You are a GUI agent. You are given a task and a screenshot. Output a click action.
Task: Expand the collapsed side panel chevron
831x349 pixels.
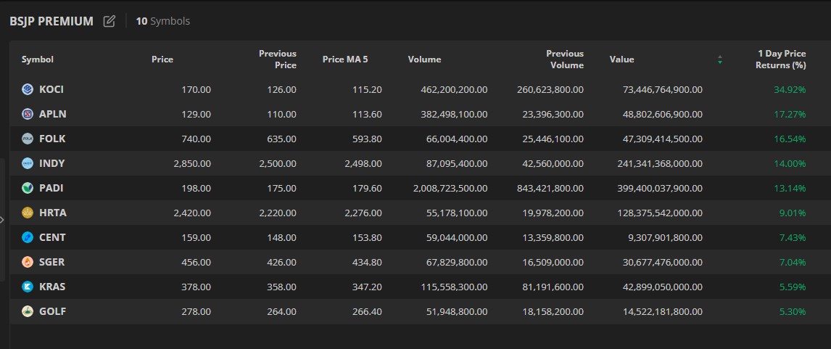pyautogui.click(x=2, y=219)
